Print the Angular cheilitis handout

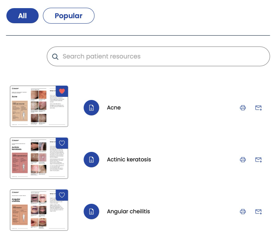tap(243, 212)
